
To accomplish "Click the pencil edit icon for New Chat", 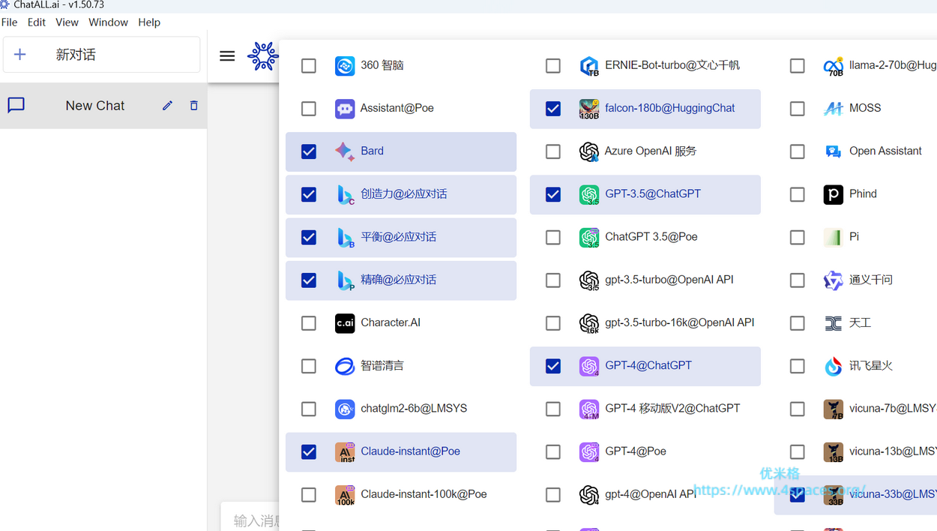I will (167, 106).
